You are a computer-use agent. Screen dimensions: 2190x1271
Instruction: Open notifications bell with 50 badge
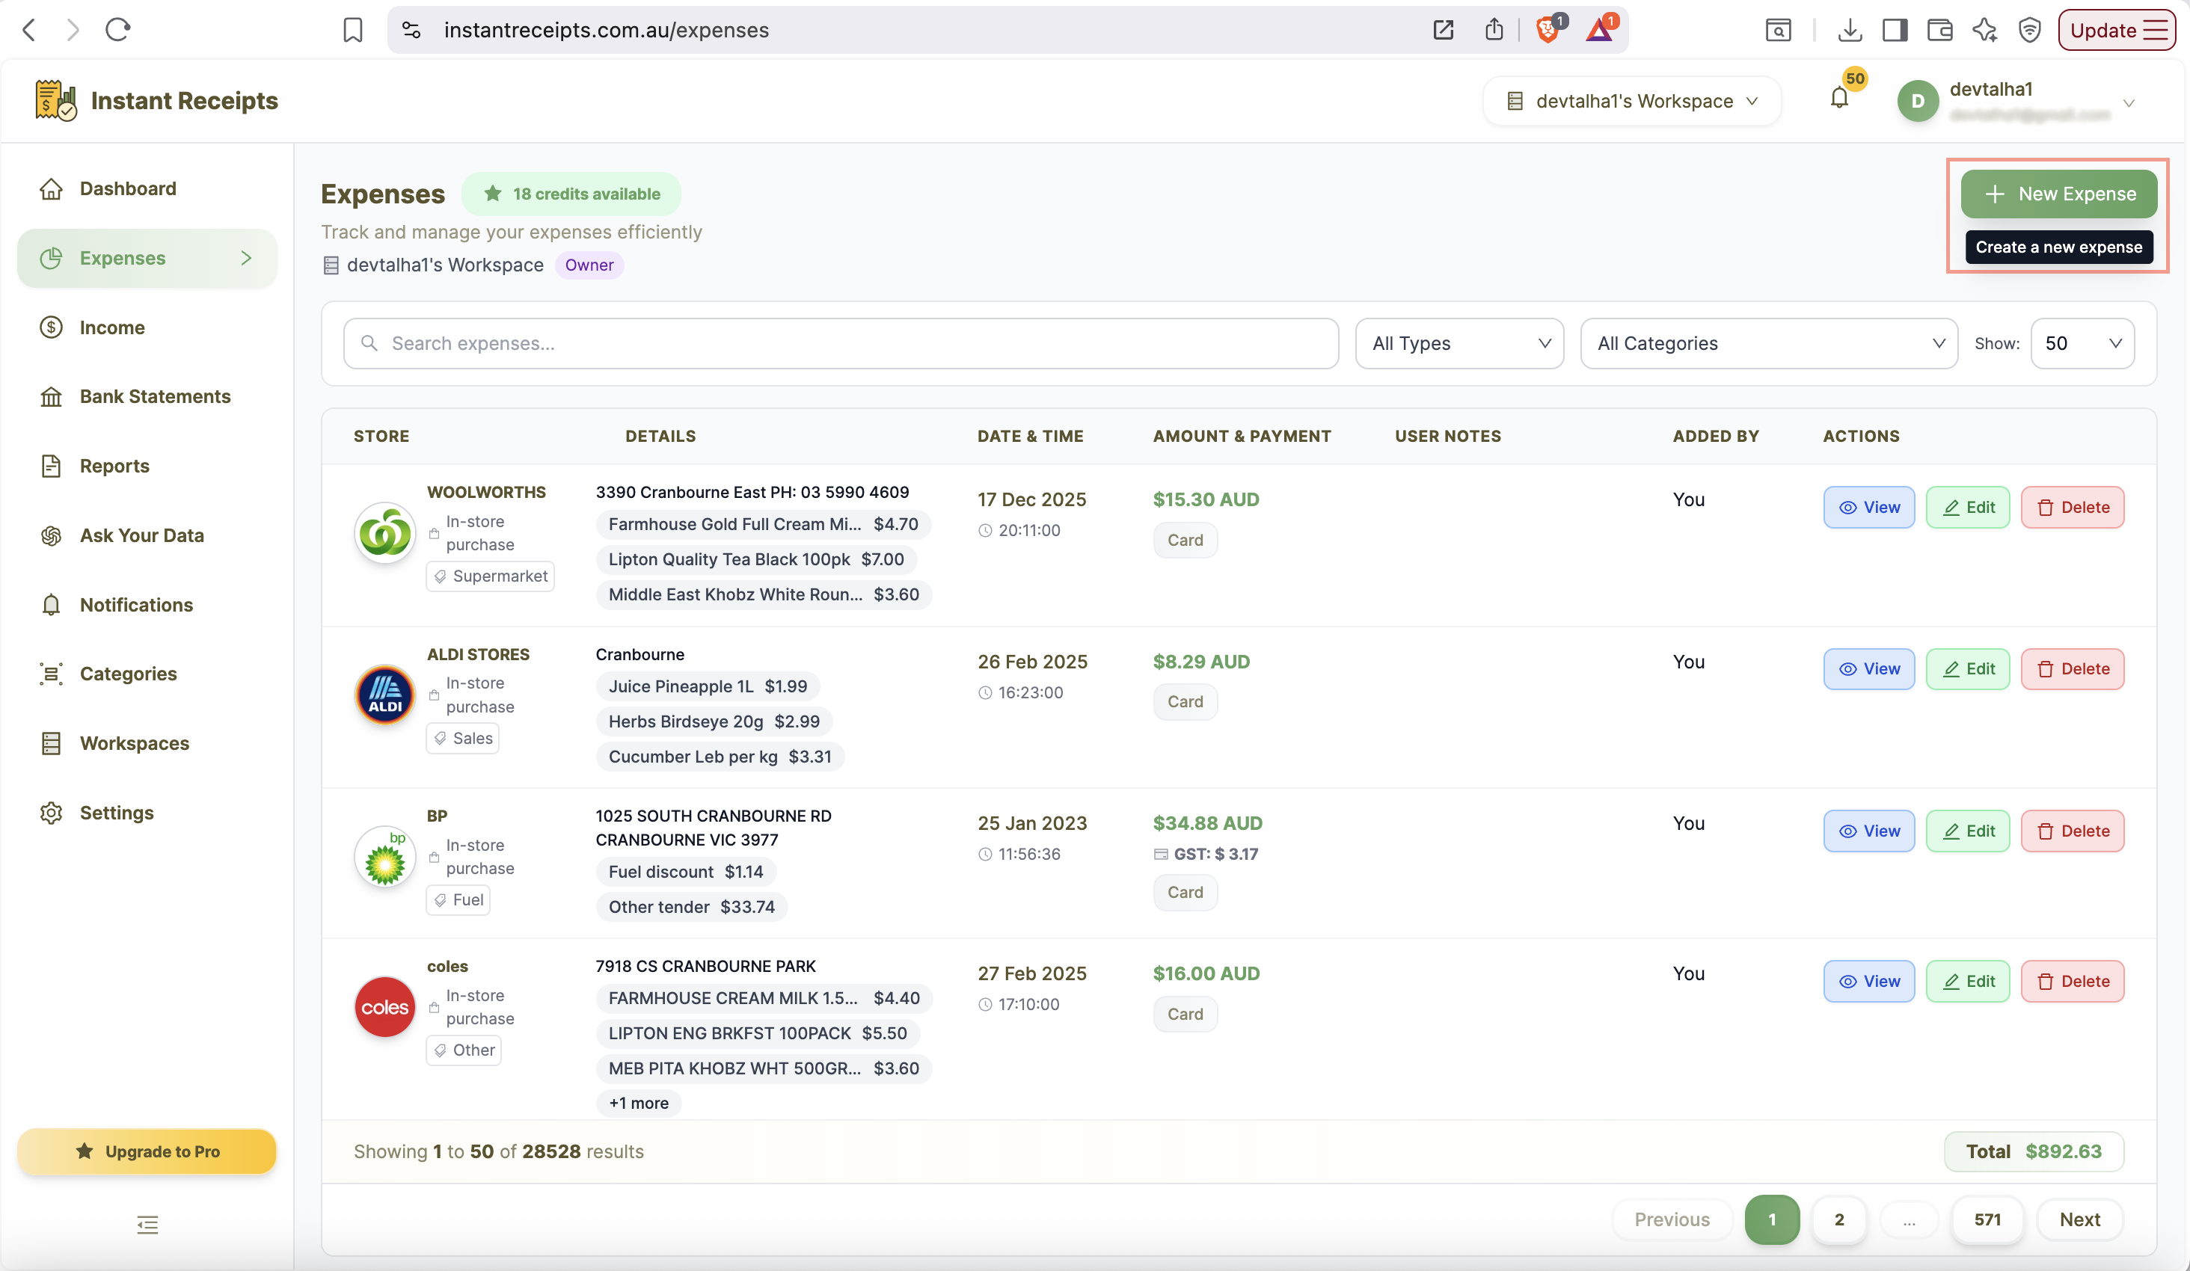(x=1840, y=97)
